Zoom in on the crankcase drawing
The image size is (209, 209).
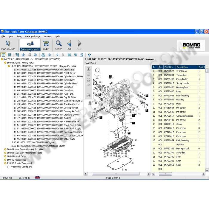click(x=88, y=69)
